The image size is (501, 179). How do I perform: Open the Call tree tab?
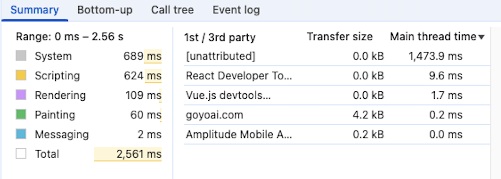click(x=172, y=10)
